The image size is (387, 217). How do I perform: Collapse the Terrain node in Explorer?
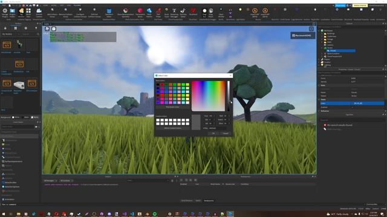[x=322, y=48]
